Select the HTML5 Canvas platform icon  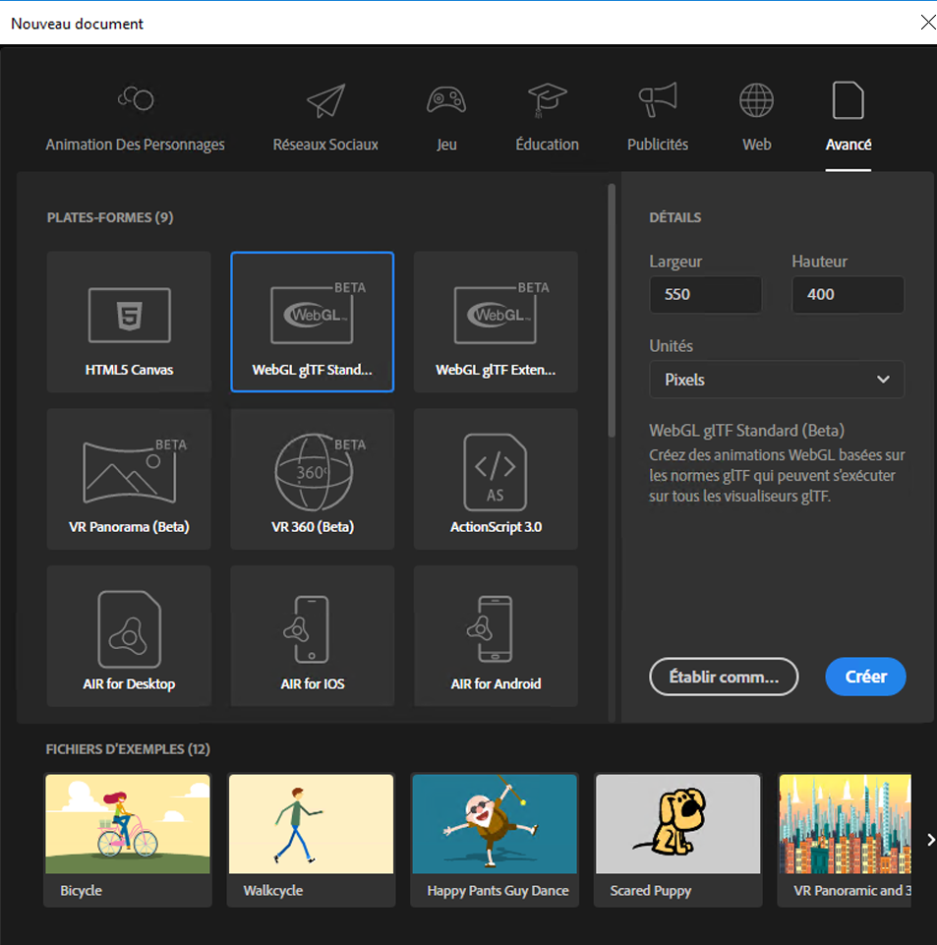[128, 322]
